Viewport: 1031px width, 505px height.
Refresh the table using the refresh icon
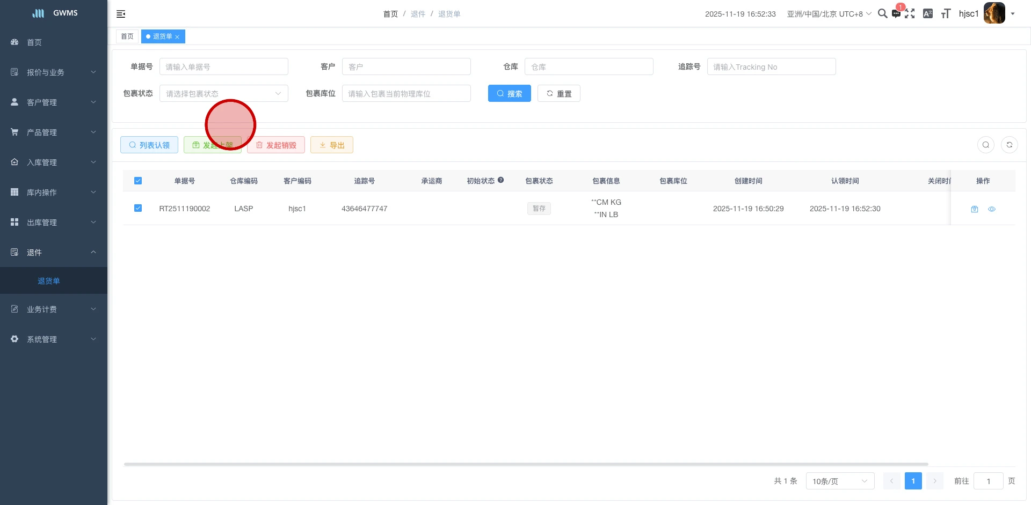(x=1010, y=145)
